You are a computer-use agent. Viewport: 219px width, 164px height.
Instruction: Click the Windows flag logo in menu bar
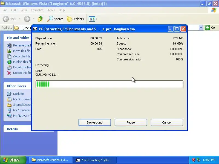tap(214, 10)
